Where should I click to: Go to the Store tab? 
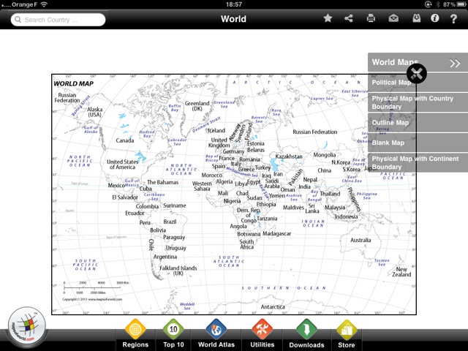click(346, 335)
